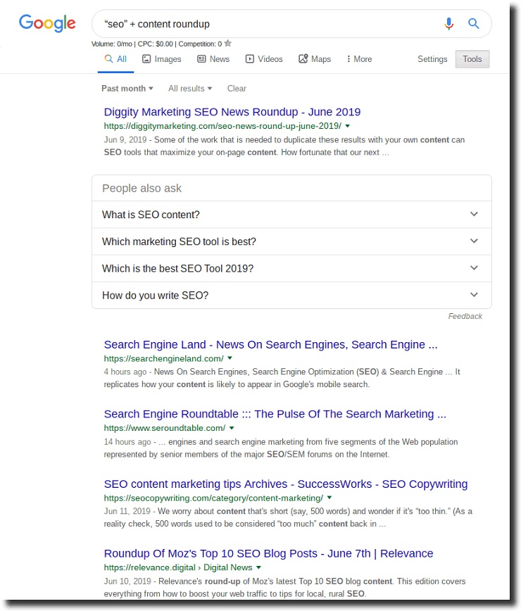Switch to the News tab
The image size is (521, 611).
pos(213,59)
